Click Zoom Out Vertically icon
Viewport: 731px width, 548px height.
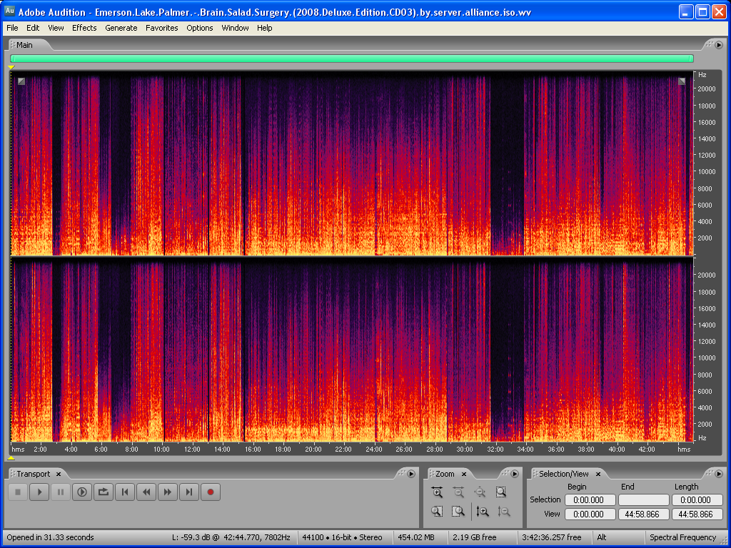point(504,512)
